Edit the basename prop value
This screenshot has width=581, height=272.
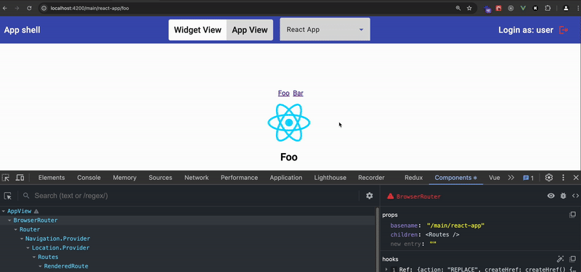[456, 226]
